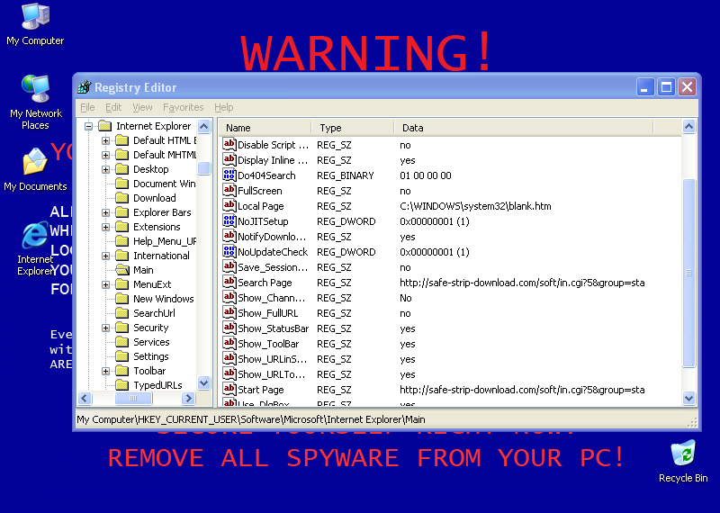Screen dimensions: 720x513
Task: Open the Favorites menu
Action: point(184,107)
